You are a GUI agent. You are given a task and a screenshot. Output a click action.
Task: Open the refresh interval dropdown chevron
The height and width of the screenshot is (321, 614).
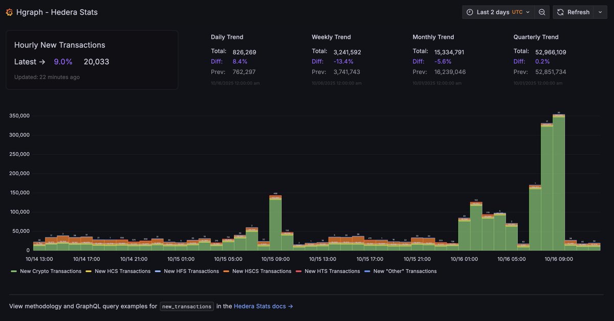(600, 12)
